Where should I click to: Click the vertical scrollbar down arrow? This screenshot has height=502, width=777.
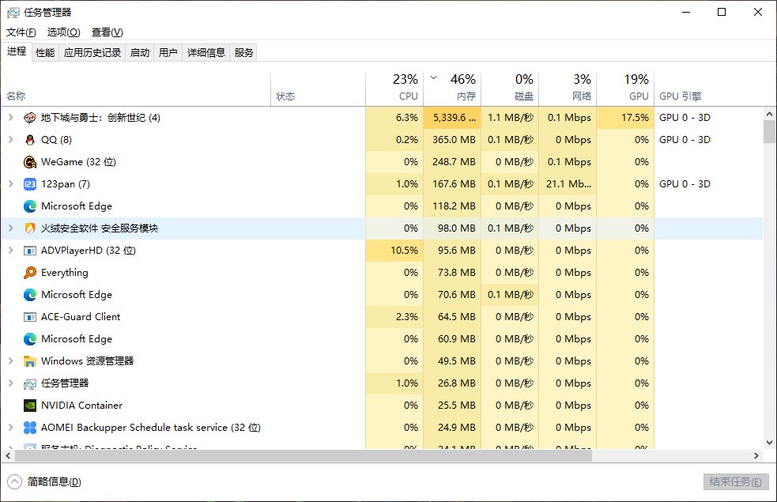[770, 443]
